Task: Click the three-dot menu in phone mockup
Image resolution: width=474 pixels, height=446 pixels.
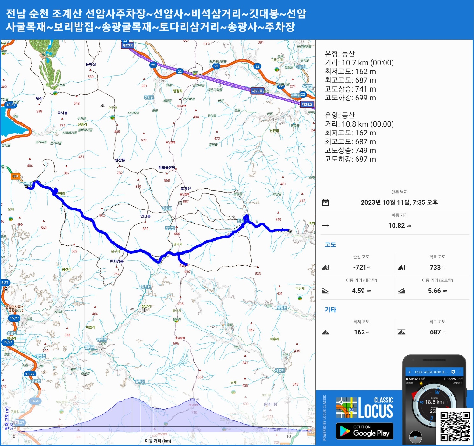Action: pos(460,372)
